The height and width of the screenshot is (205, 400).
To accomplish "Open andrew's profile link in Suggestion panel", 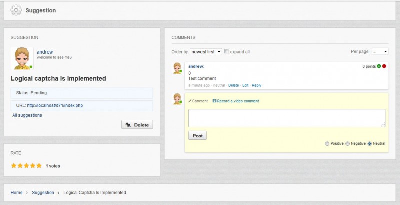I will point(45,52).
